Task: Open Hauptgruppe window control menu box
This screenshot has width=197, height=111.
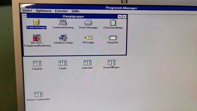Action: click(24, 16)
